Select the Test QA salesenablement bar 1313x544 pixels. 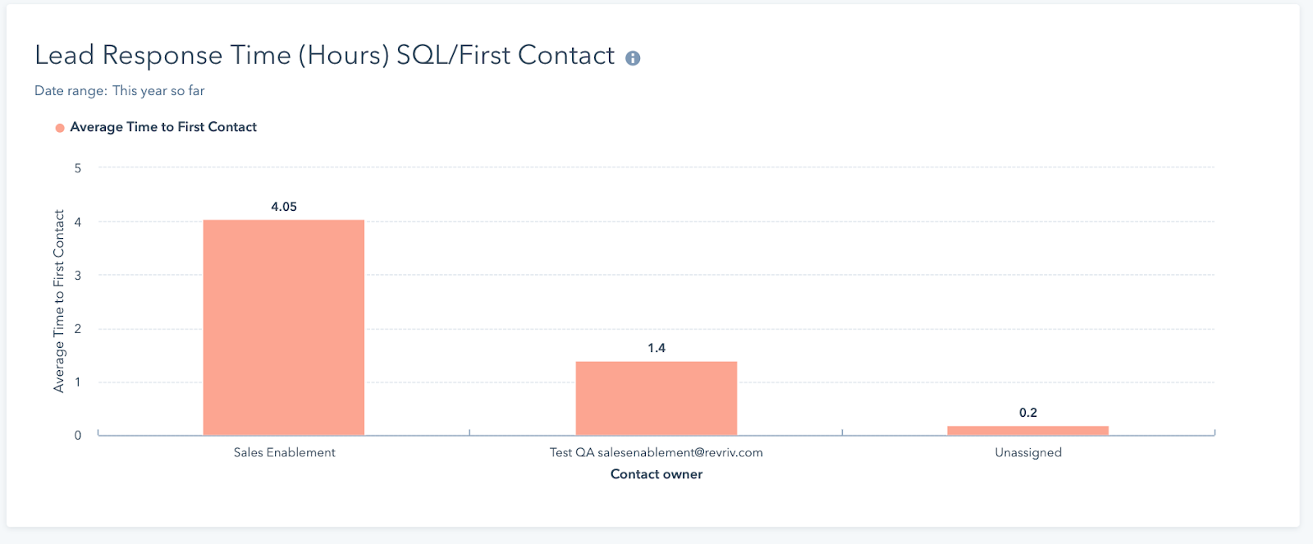656,398
